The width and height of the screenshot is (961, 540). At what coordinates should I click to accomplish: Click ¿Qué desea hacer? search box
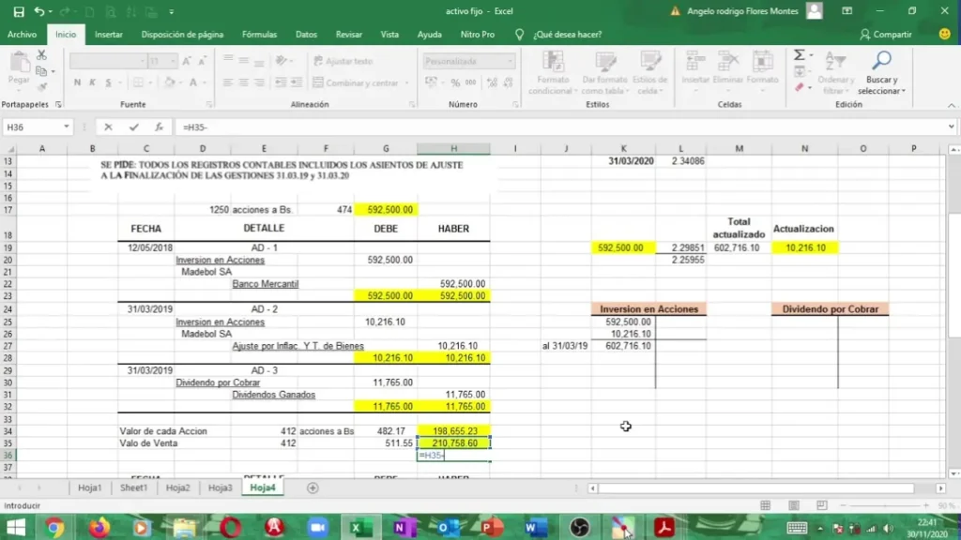(567, 35)
